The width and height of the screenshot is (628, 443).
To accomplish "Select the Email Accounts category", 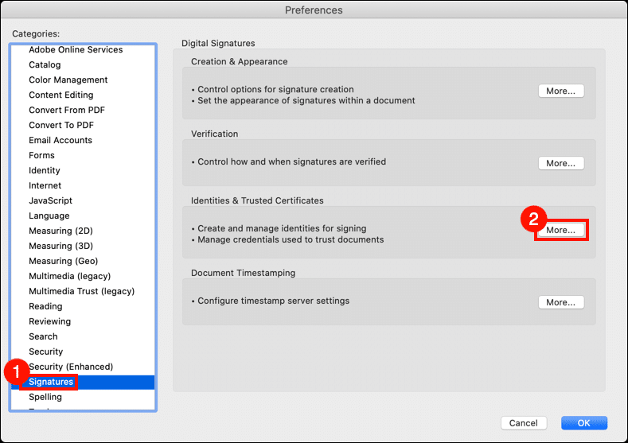I will tap(60, 140).
